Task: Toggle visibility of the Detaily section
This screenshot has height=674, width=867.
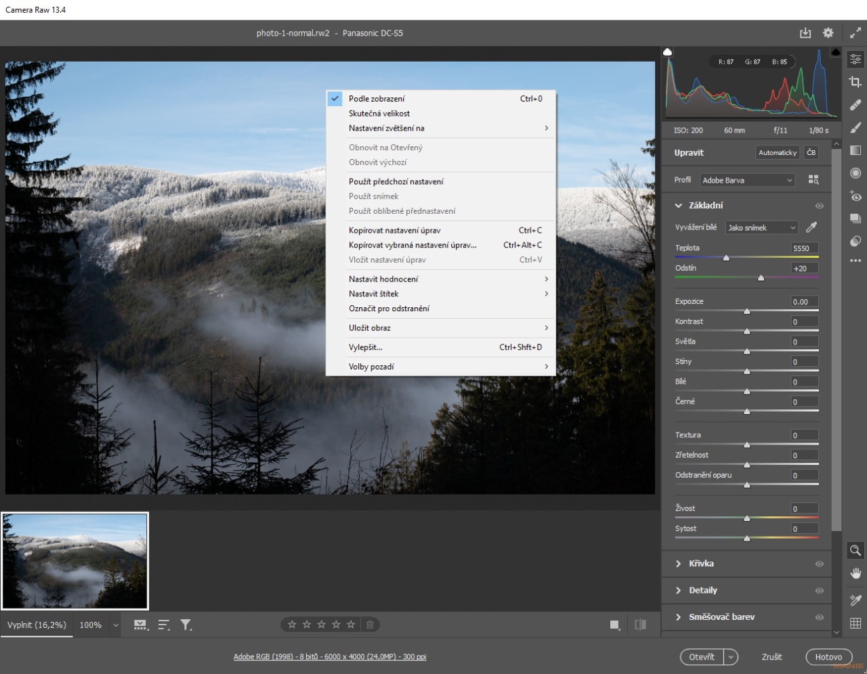Action: click(x=820, y=590)
